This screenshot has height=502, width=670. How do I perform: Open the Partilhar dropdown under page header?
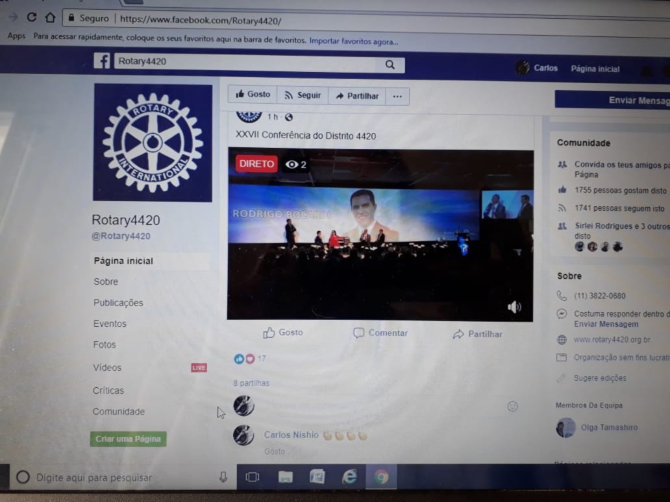[x=356, y=96]
